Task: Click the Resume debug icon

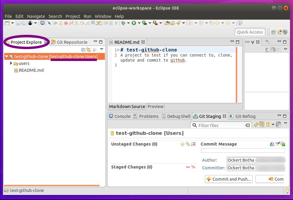Action: (55, 23)
